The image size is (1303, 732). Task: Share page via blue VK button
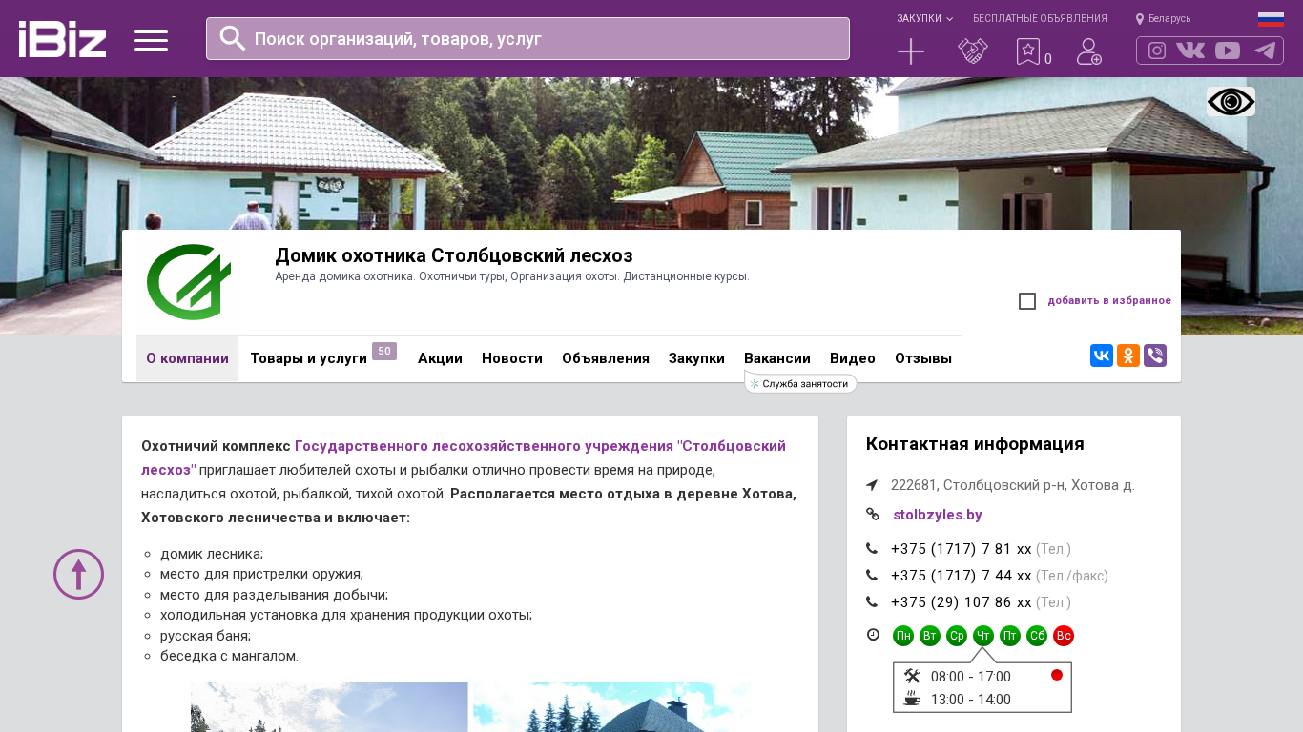[1102, 356]
